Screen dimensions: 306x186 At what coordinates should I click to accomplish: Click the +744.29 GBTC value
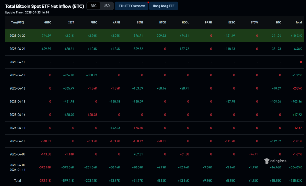45,36
